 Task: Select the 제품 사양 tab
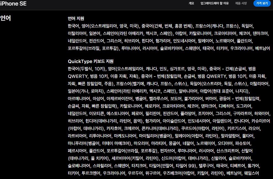241,3
